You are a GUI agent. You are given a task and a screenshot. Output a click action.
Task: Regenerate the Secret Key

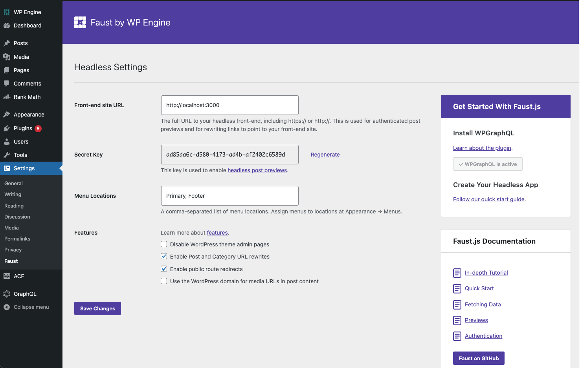coord(325,155)
